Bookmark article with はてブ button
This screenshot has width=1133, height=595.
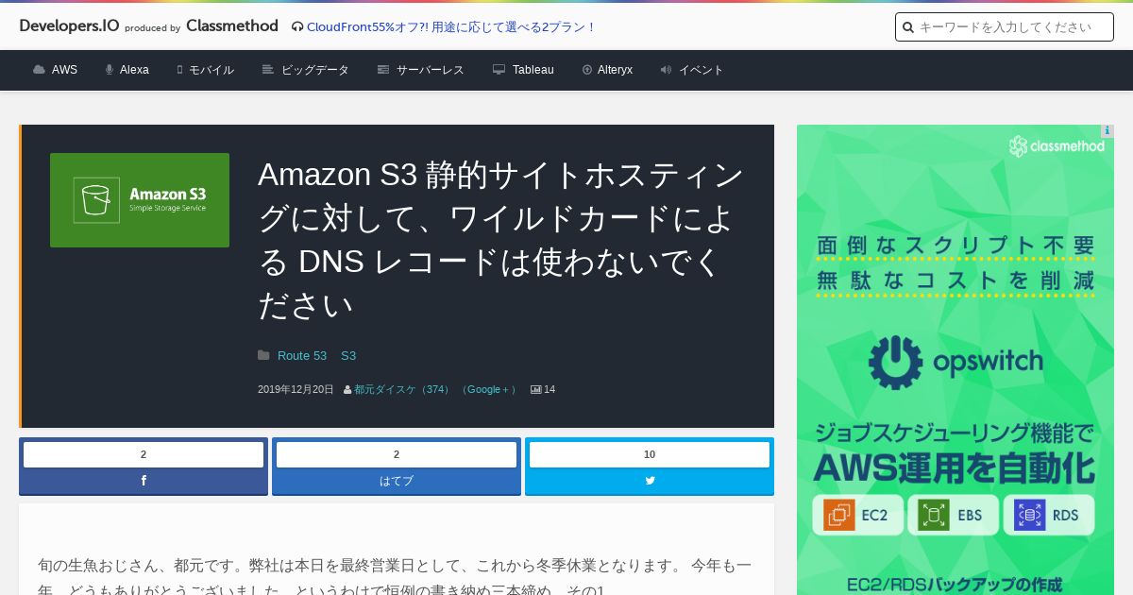pyautogui.click(x=397, y=481)
